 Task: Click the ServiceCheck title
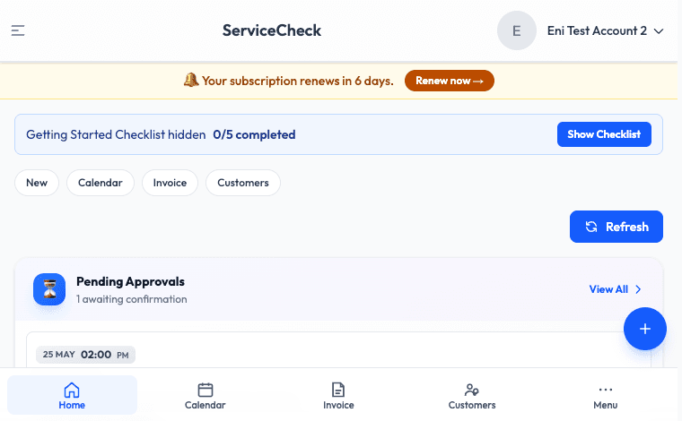point(272,30)
